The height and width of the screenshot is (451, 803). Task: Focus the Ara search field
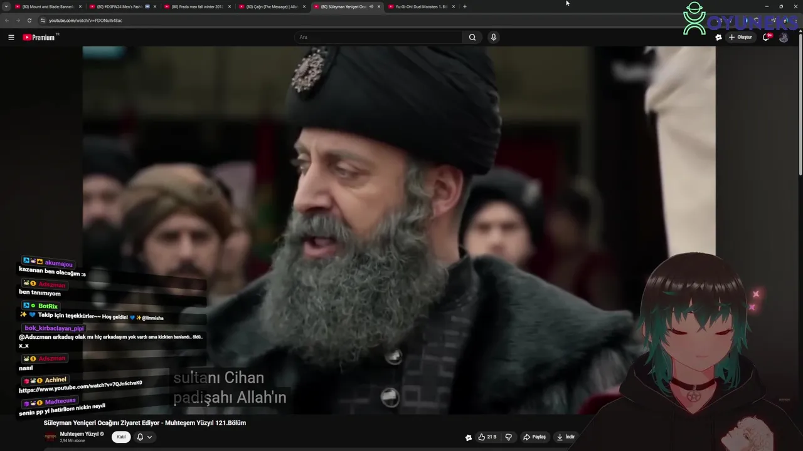(x=379, y=37)
